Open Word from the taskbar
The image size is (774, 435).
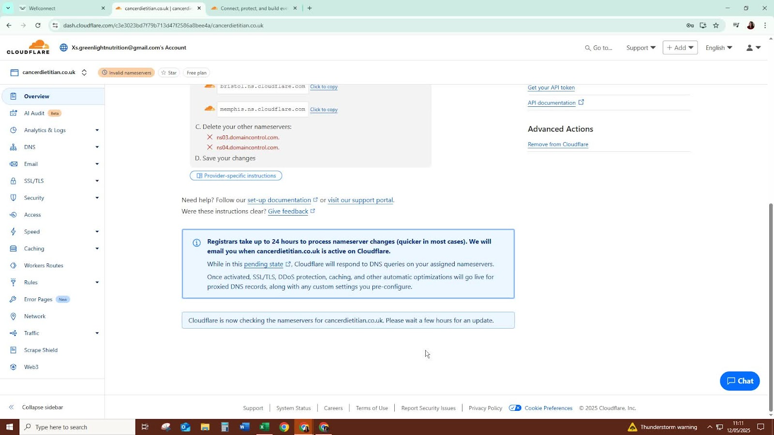(244, 427)
